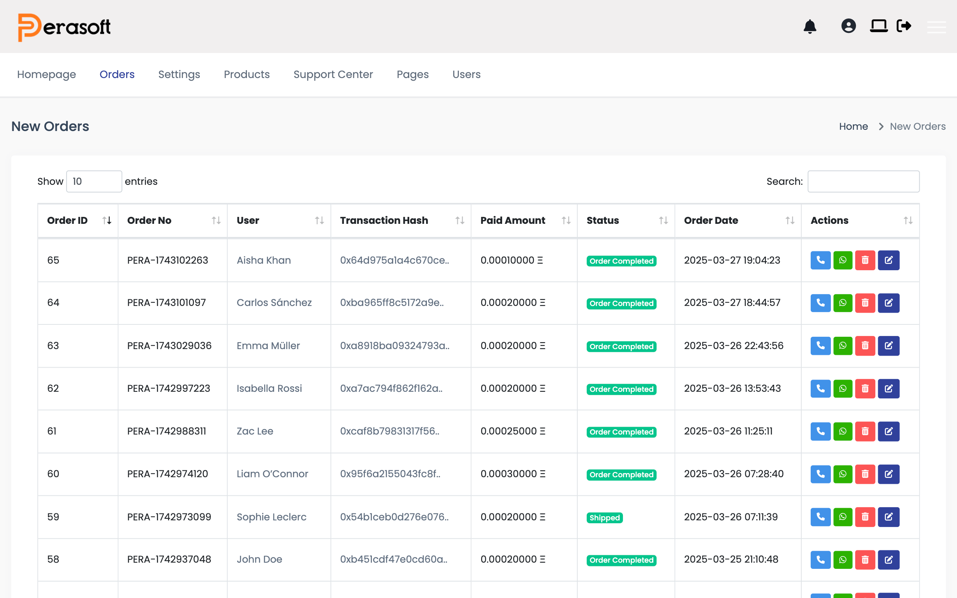This screenshot has height=598, width=957.
Task: Sort table by User column
Action: [x=279, y=221]
